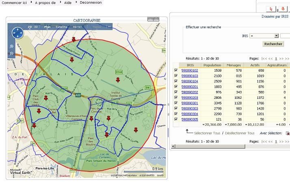Zoom in on the map with plus magnifier
The width and height of the screenshot is (290, 182).
[11, 46]
